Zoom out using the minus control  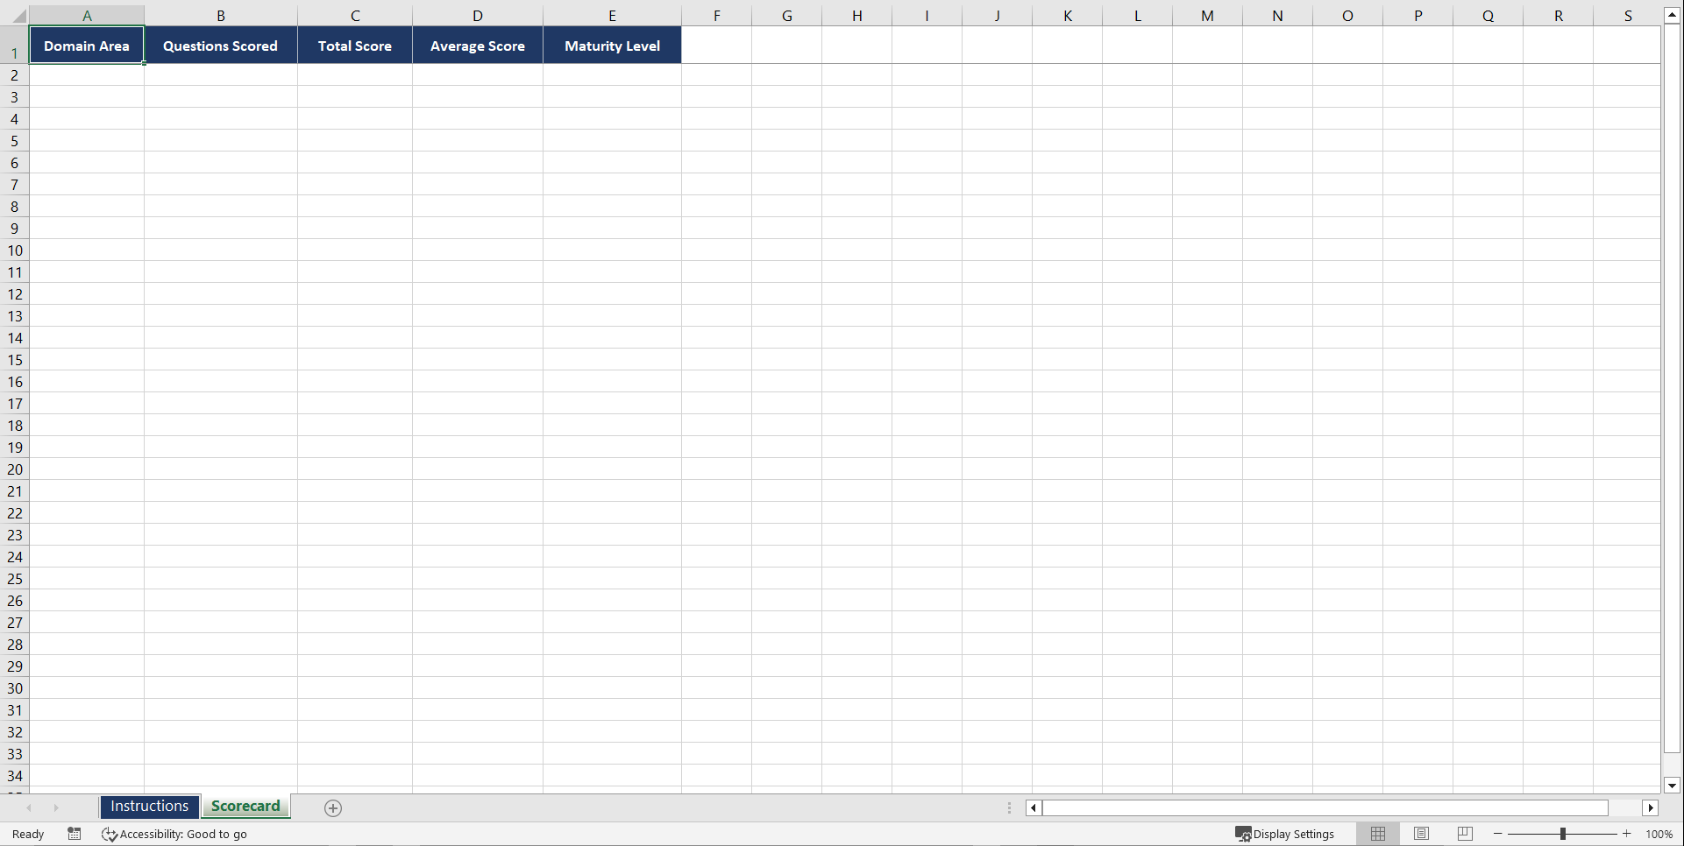1498,834
